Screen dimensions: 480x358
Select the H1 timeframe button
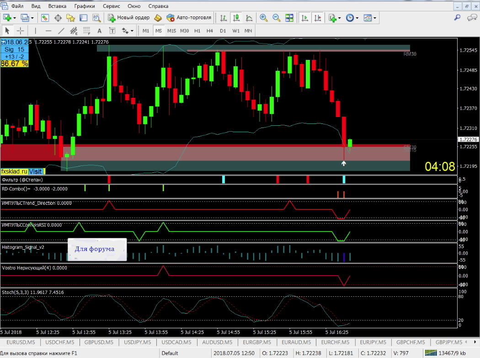[x=197, y=31]
